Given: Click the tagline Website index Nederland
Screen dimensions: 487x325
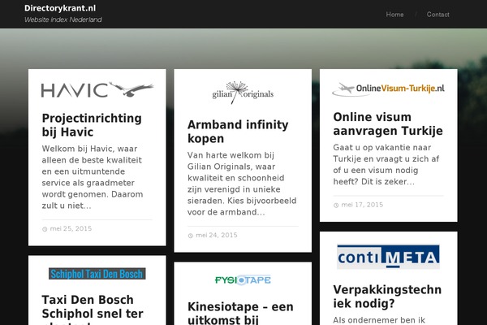Looking at the screenshot, I should pyautogui.click(x=63, y=19).
